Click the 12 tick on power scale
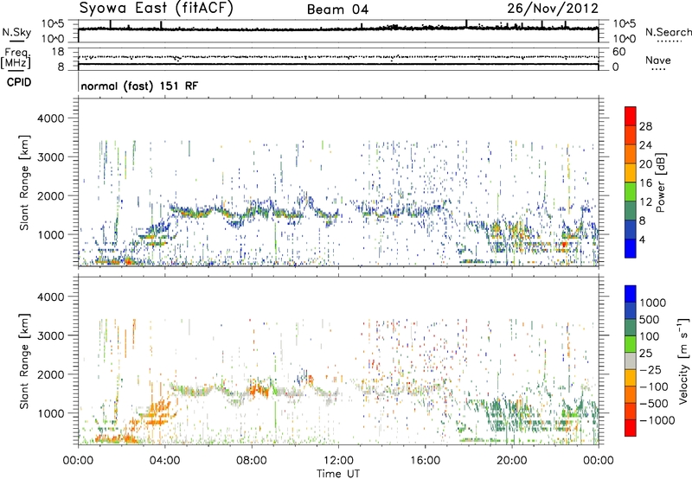Viewport: 692px width, 479px height. pos(645,202)
